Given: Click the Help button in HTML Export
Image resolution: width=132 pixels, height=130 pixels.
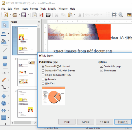Looking at the screenshot, I should [67, 122].
